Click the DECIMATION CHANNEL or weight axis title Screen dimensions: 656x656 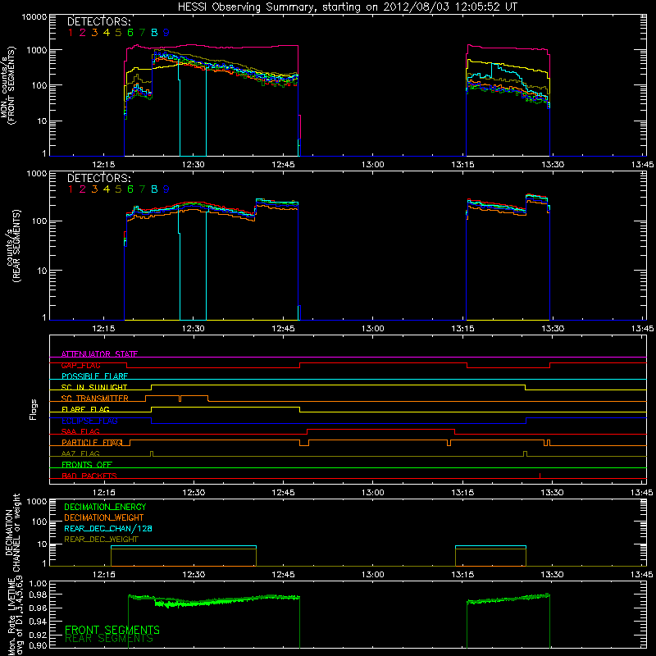tap(12, 532)
